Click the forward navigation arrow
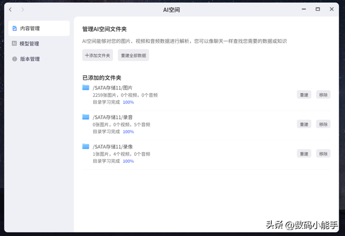This screenshot has width=345, height=236. [x=22, y=10]
